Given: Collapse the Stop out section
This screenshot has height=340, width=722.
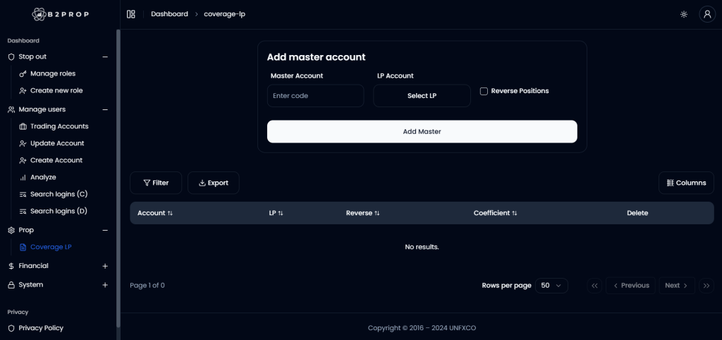Looking at the screenshot, I should 105,56.
